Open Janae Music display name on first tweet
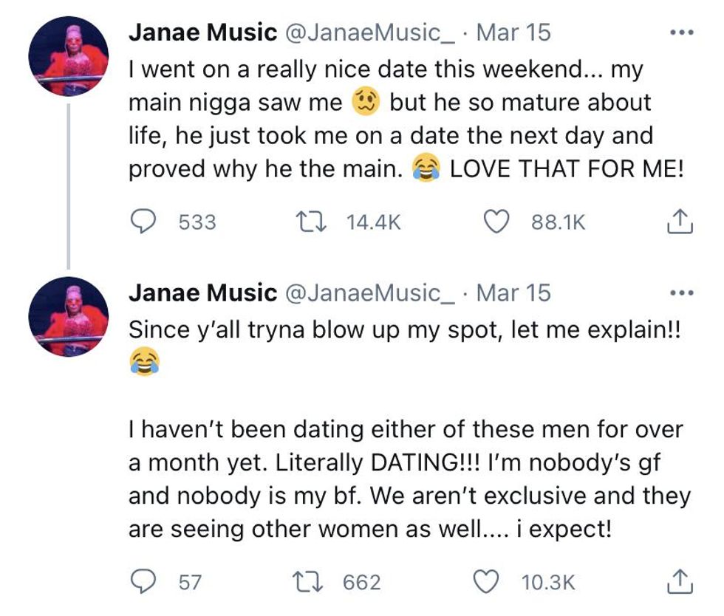Screen dimensions: 724x616 (202, 33)
